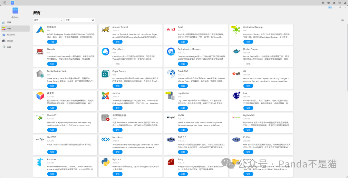Image resolution: width=348 pixels, height=178 pixels.
Task: Click the Joomla! logo icon
Action: [105, 95]
